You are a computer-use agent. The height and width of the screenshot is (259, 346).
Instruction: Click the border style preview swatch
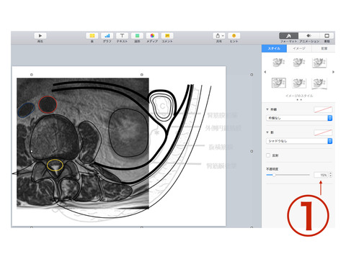(323, 109)
